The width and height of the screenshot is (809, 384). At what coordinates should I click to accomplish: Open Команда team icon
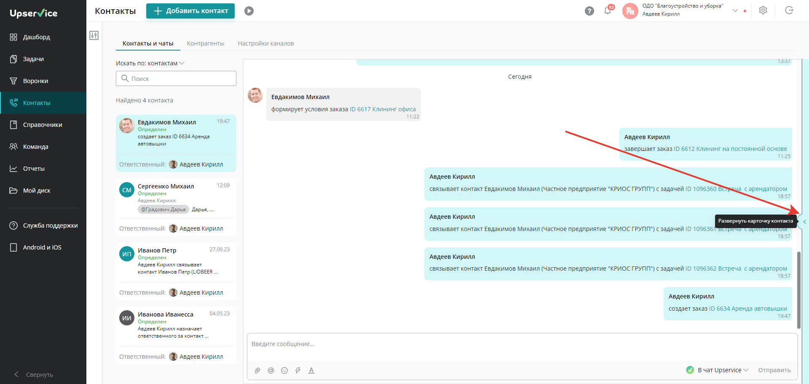point(13,147)
